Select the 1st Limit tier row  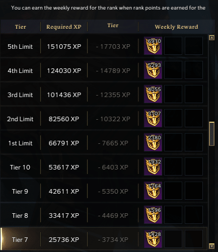coord(104,143)
